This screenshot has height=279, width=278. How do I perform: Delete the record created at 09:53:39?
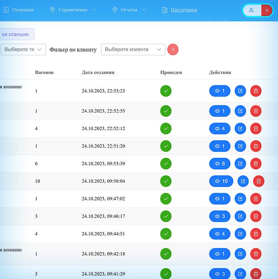256,164
